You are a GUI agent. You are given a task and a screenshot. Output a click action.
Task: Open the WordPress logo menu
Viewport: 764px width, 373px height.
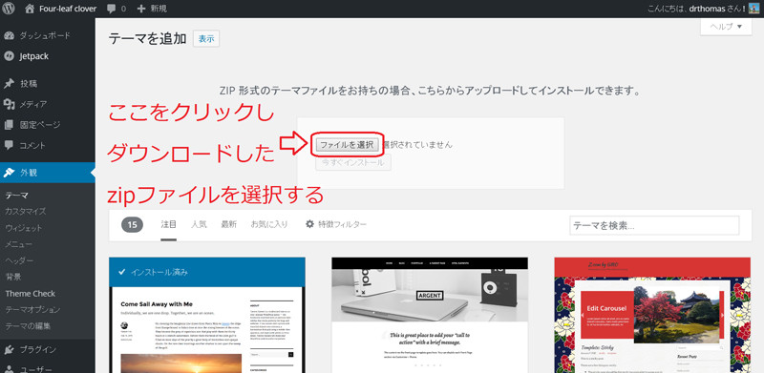[x=9, y=9]
